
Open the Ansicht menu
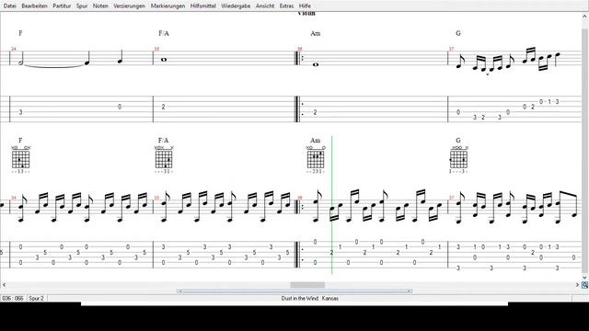tap(265, 6)
